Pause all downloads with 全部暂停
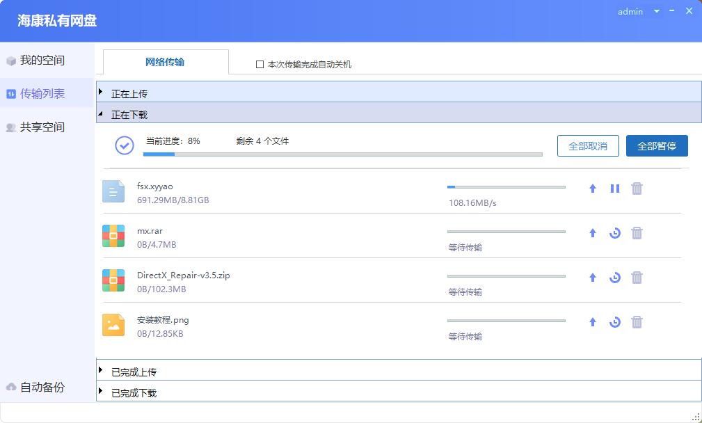This screenshot has width=702, height=423. pyautogui.click(x=656, y=145)
